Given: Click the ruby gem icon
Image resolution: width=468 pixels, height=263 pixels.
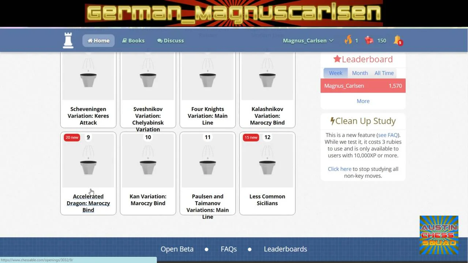Looking at the screenshot, I should click(369, 40).
